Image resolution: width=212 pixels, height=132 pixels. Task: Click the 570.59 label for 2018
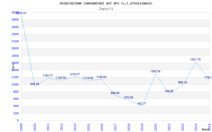click(129, 97)
